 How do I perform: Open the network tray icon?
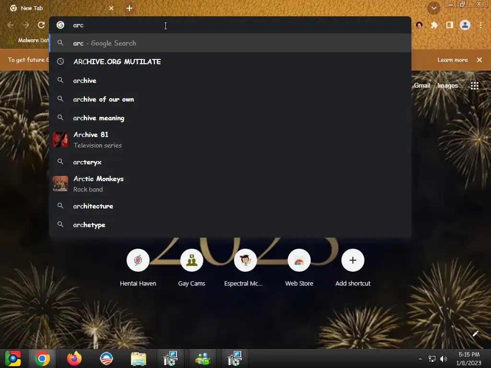point(432,359)
